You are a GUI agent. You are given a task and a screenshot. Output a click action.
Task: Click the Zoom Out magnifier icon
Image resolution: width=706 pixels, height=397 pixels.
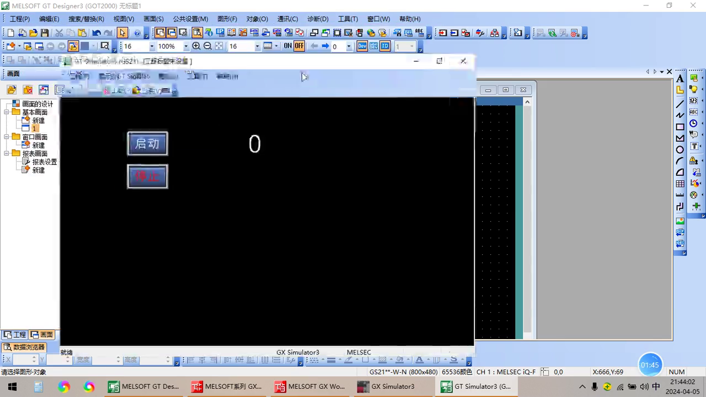click(x=207, y=46)
